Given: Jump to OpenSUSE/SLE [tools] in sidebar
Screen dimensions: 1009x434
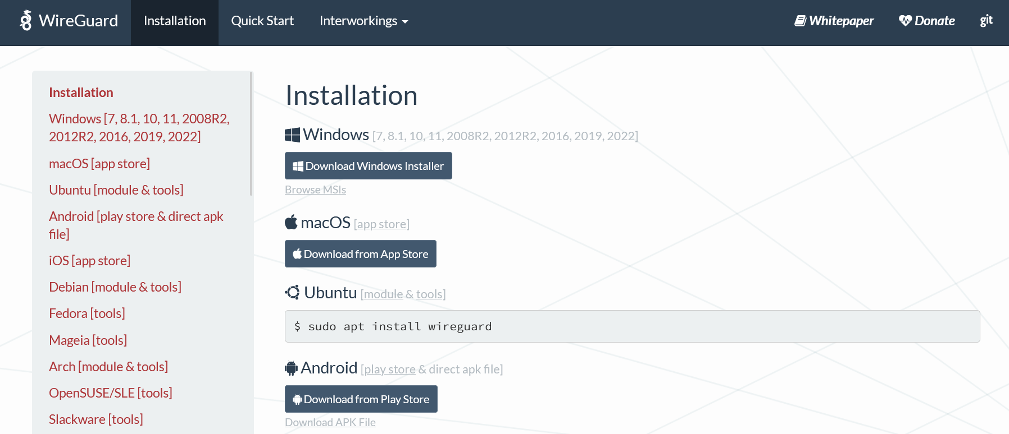Looking at the screenshot, I should coord(111,393).
